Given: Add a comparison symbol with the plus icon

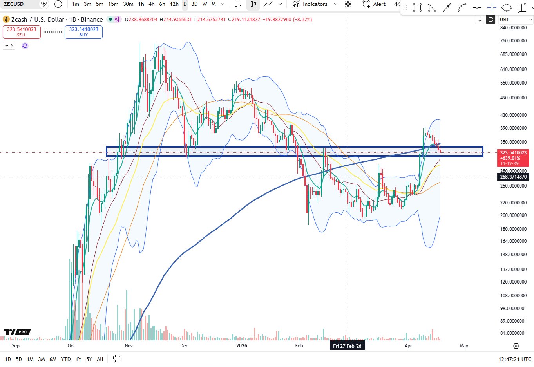Looking at the screenshot, I should pyautogui.click(x=58, y=4).
